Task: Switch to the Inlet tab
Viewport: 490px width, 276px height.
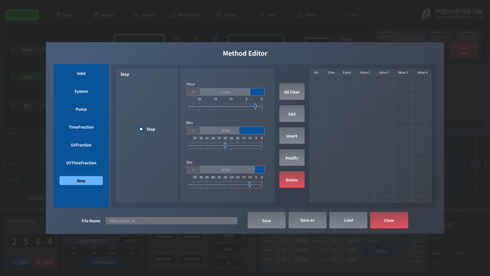Action: point(81,74)
